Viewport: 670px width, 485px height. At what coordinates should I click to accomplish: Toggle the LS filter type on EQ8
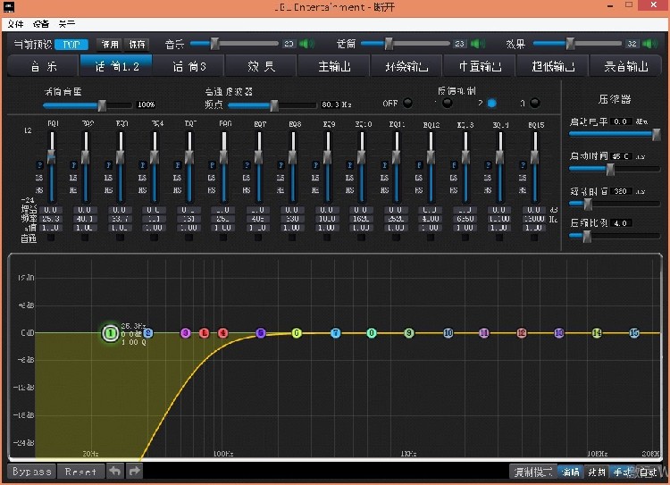pyautogui.click(x=281, y=178)
